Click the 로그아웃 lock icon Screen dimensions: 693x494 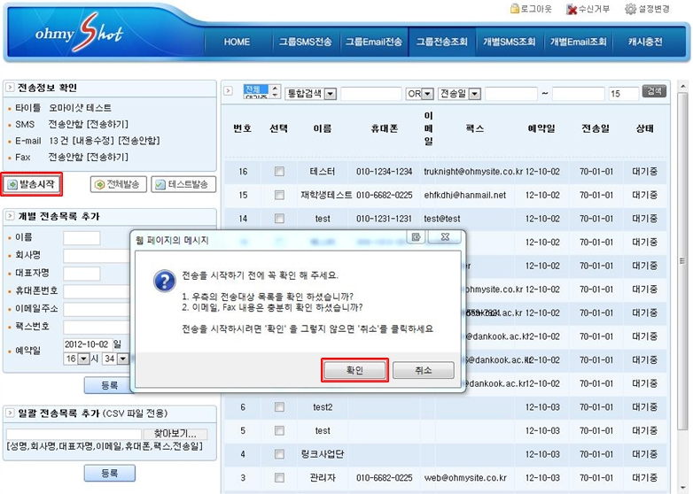(515, 9)
